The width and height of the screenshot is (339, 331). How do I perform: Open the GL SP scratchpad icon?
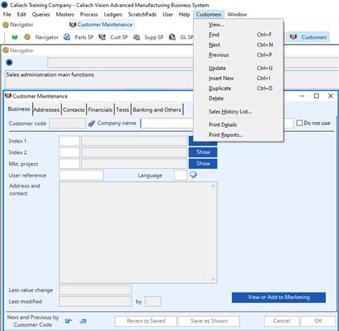tap(172, 37)
